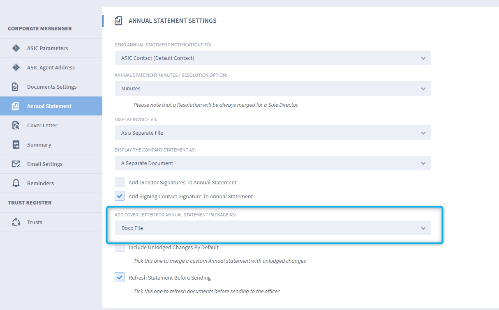This screenshot has width=499, height=310.
Task: Click the Annual Statement Minutes / Resolution Option label
Action: coord(171,75)
